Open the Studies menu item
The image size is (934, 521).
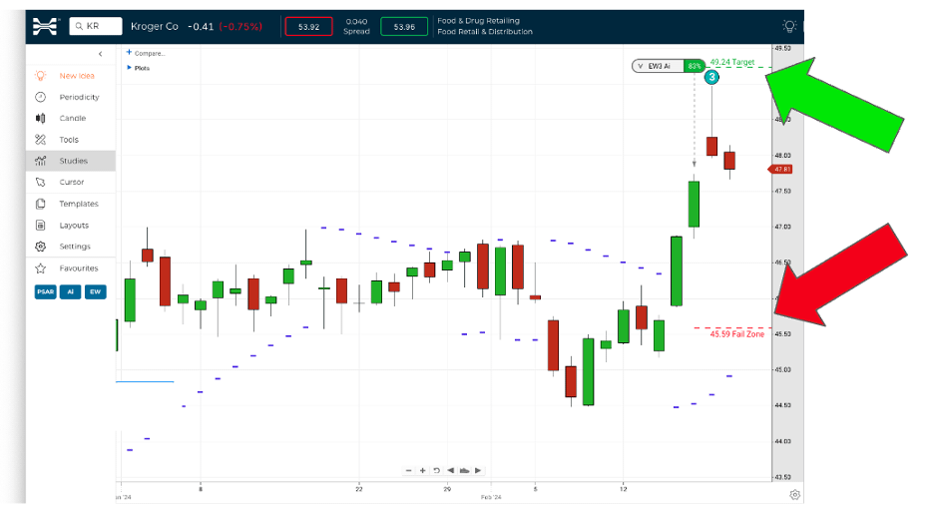pos(70,161)
